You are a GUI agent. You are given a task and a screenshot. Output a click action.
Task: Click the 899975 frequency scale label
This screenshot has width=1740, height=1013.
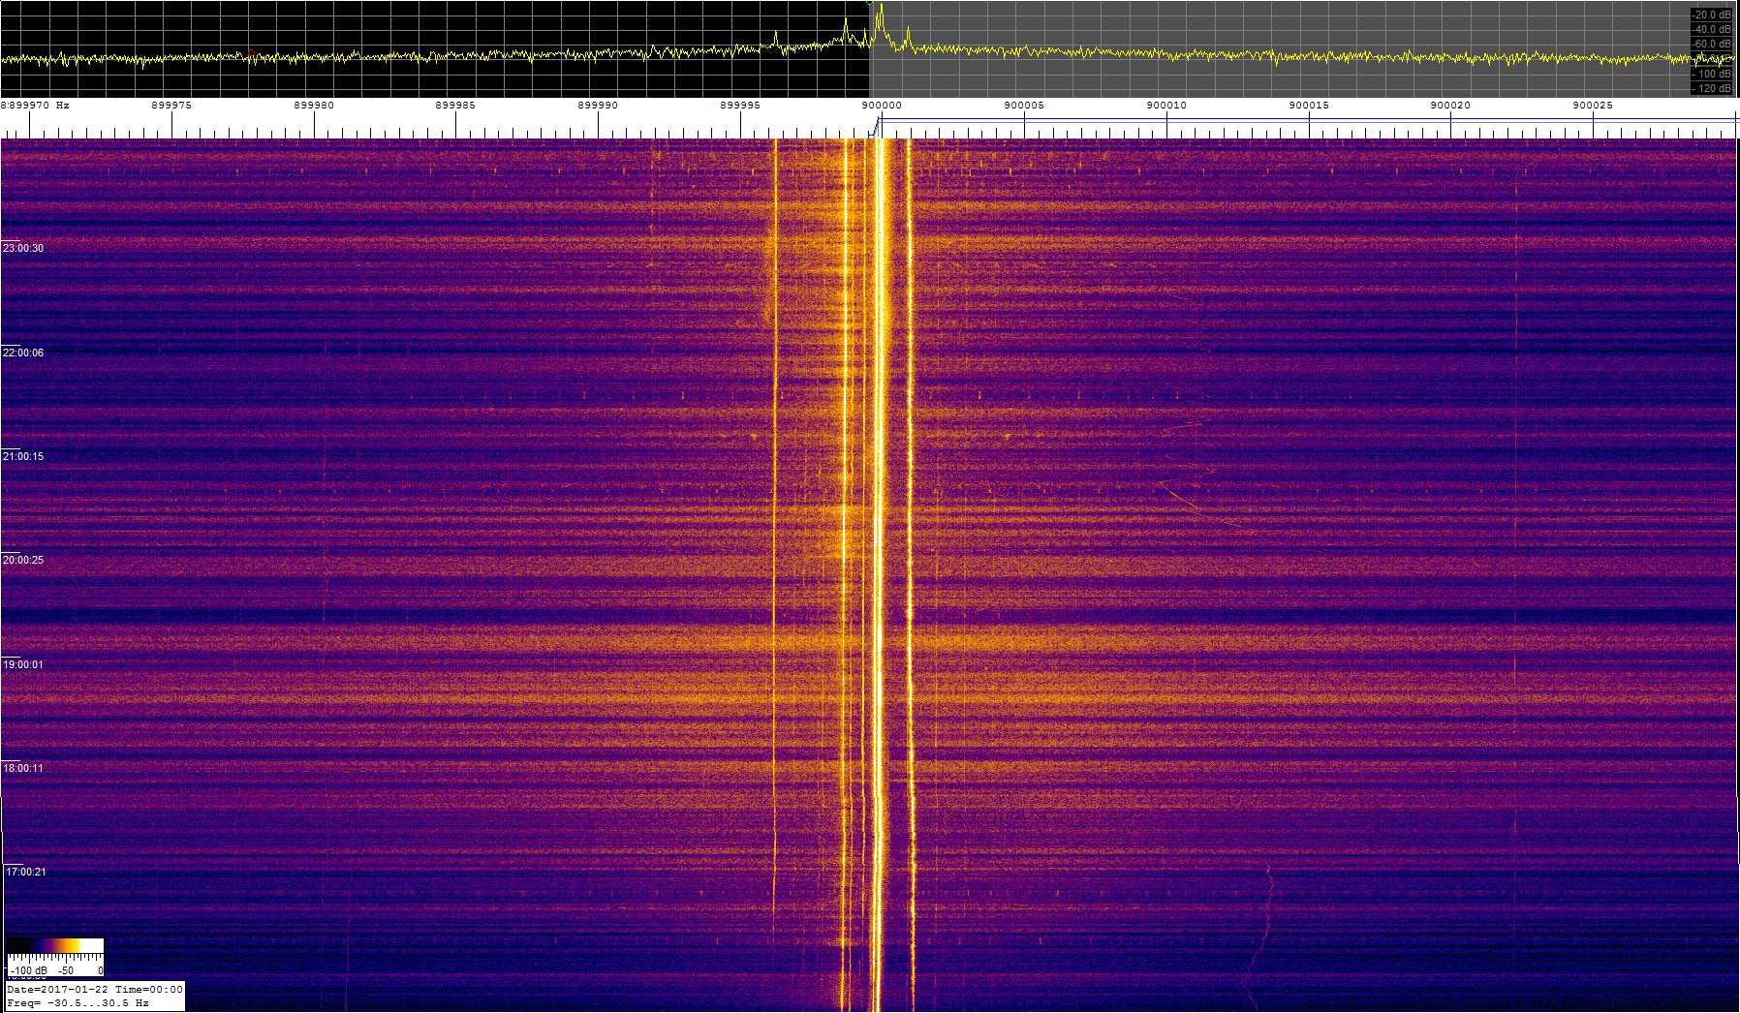click(171, 105)
